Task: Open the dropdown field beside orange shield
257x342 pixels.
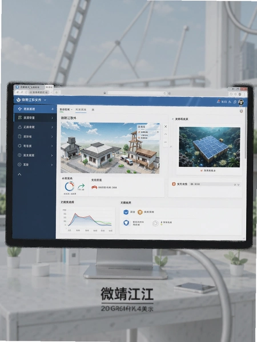Action: click(215, 184)
